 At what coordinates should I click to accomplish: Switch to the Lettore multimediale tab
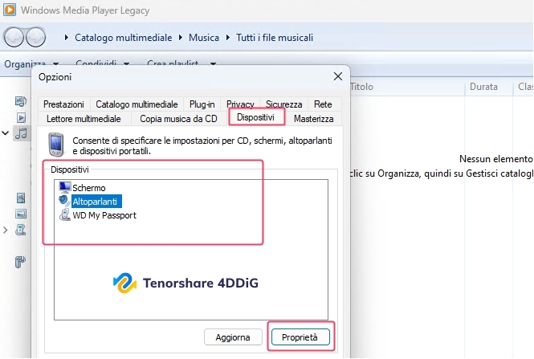tap(84, 119)
